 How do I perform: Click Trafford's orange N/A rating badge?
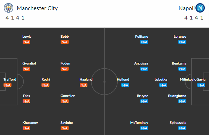tap(7, 85)
